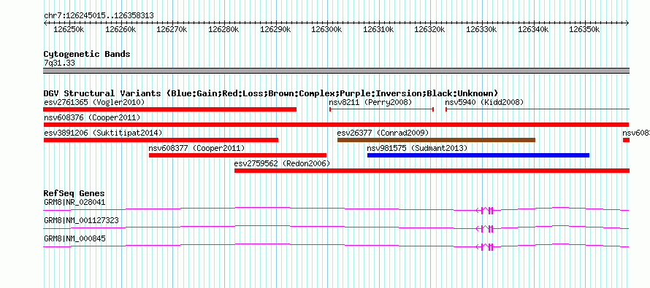Open the nsv981575 (Sudmant2013) label
This screenshot has height=288, width=650.
tap(417, 148)
